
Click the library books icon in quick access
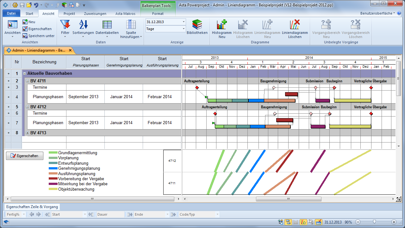65,5
